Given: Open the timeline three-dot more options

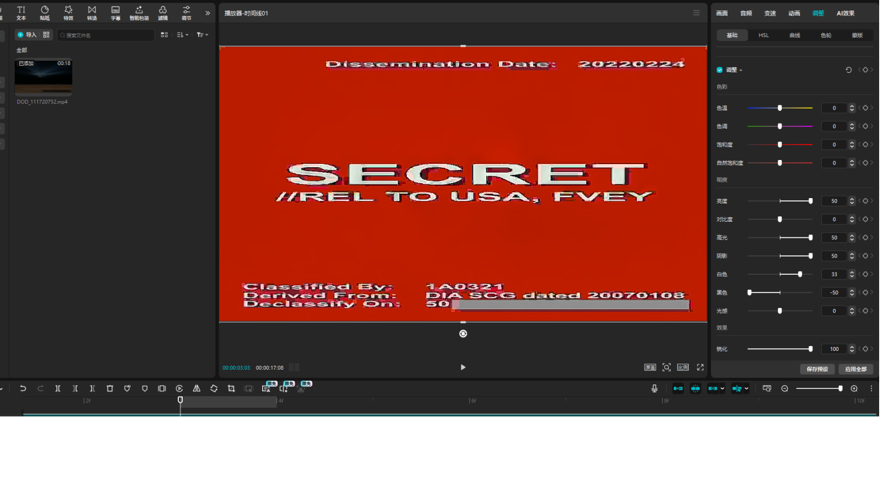Looking at the screenshot, I should point(871,388).
